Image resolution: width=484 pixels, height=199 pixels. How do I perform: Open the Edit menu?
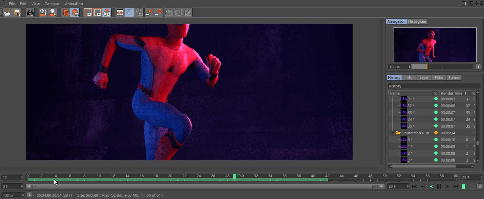(23, 4)
